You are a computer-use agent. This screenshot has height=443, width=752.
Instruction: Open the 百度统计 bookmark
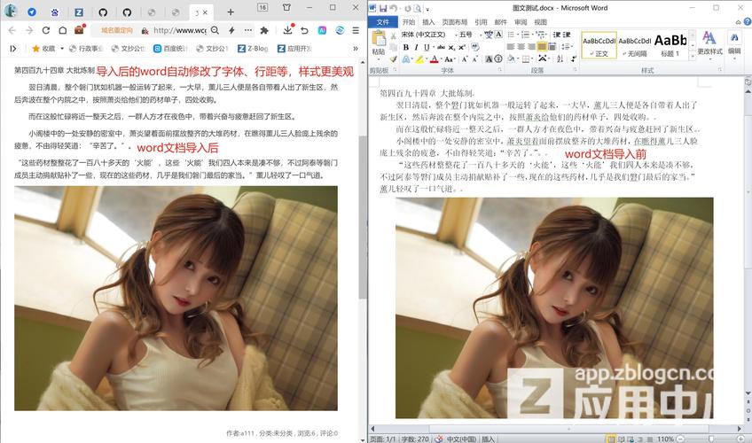tap(170, 49)
